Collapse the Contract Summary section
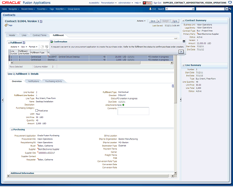The height and width of the screenshot is (187, 233). pyautogui.click(x=183, y=20)
